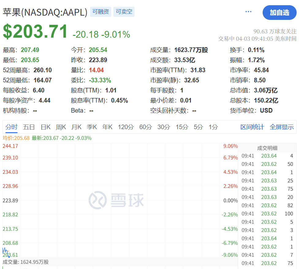
Task: Switch to the 15分 interval chart
Action: [x=182, y=127]
